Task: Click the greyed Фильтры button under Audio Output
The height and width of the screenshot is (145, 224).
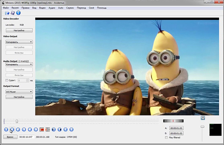Action: coord(19,75)
